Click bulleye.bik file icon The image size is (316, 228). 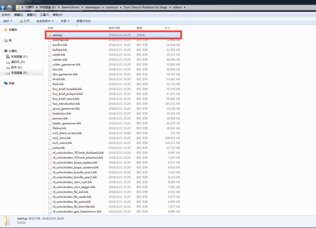click(50, 50)
